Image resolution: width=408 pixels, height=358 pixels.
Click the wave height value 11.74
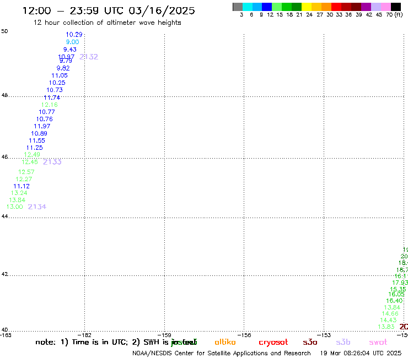pos(52,97)
